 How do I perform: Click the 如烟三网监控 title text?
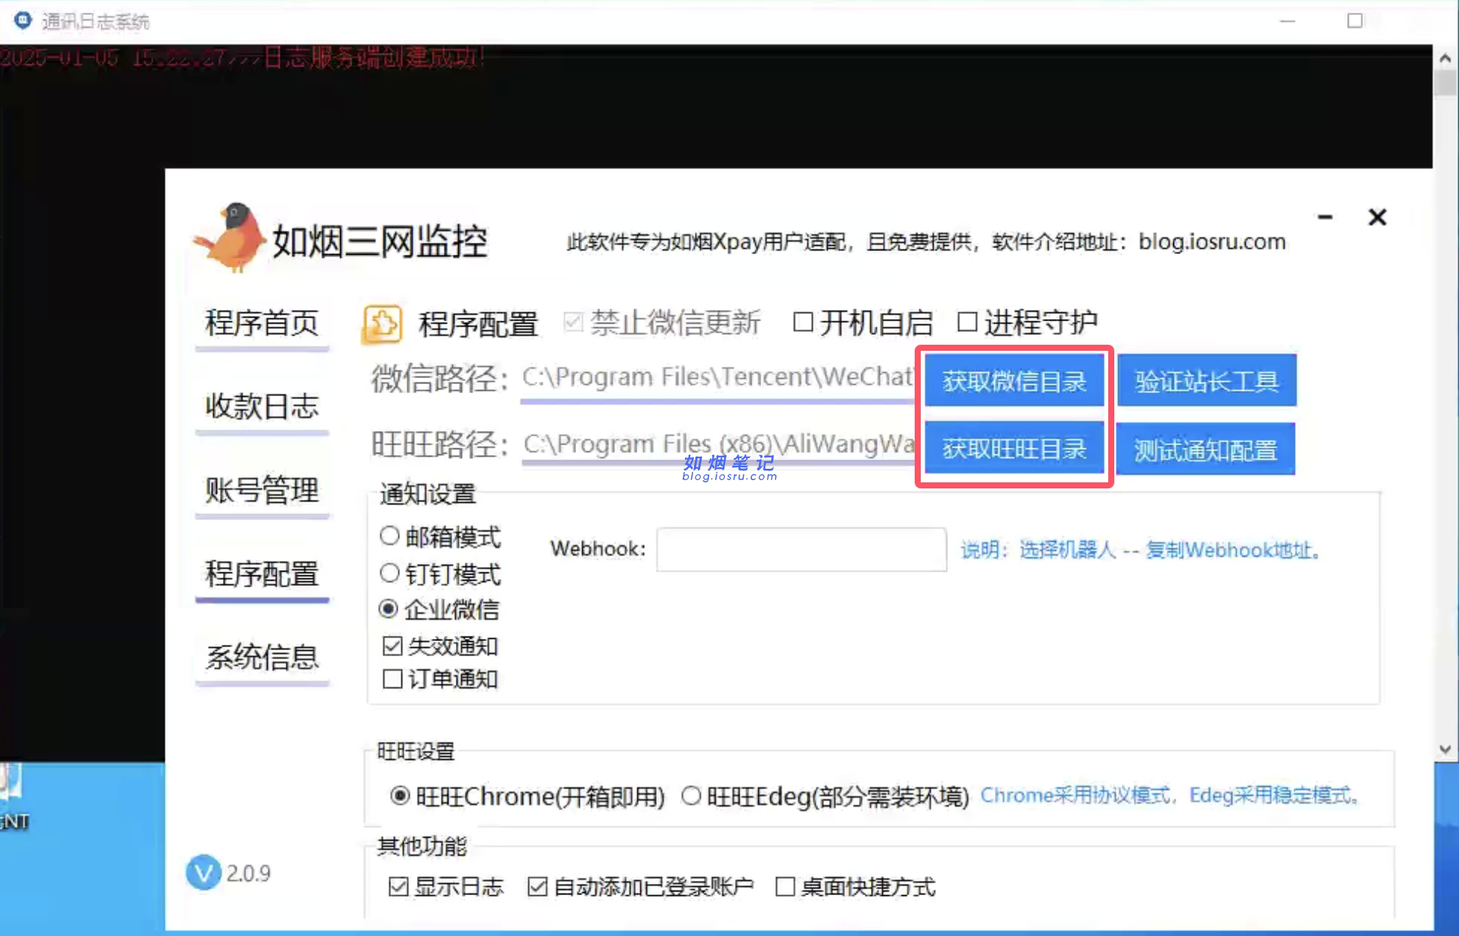click(x=379, y=242)
